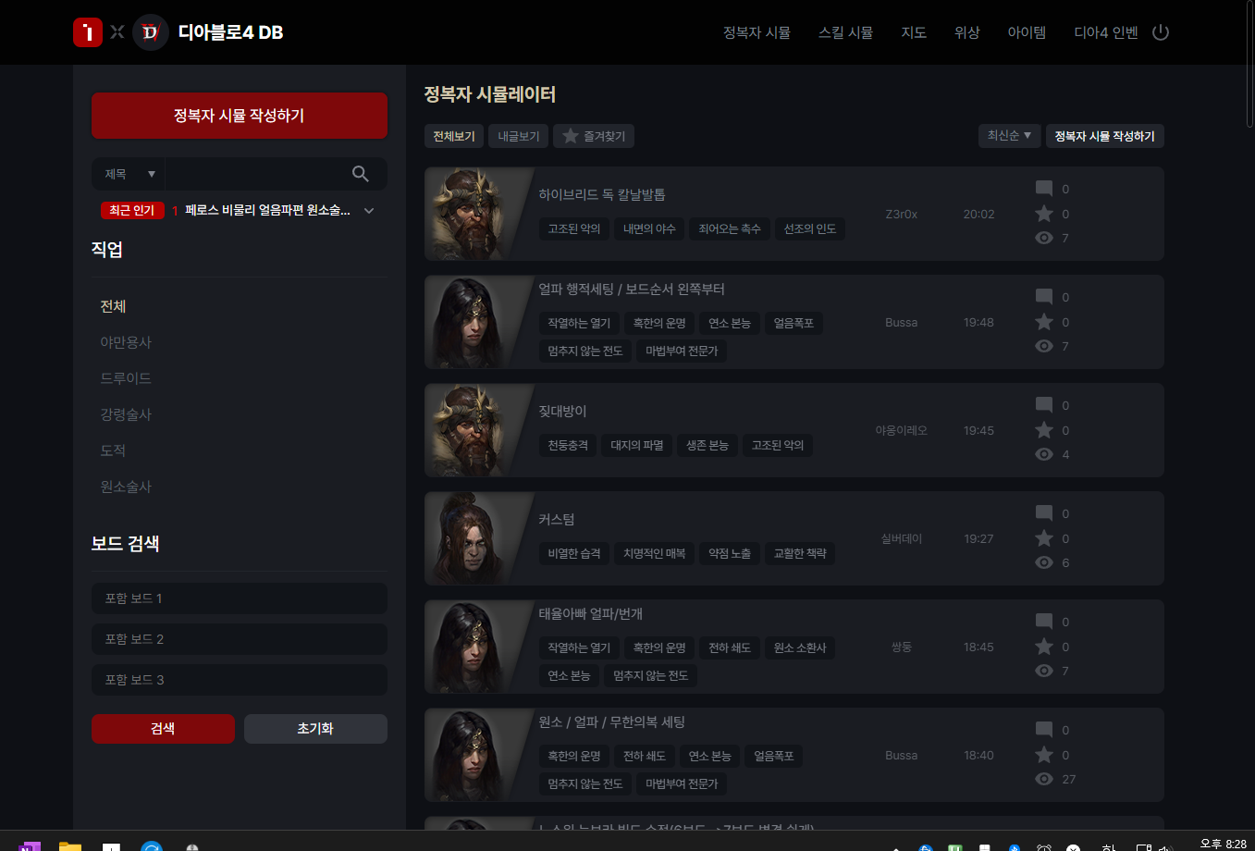
Task: Click the 비열한 습격 board tag
Action: pos(574,553)
